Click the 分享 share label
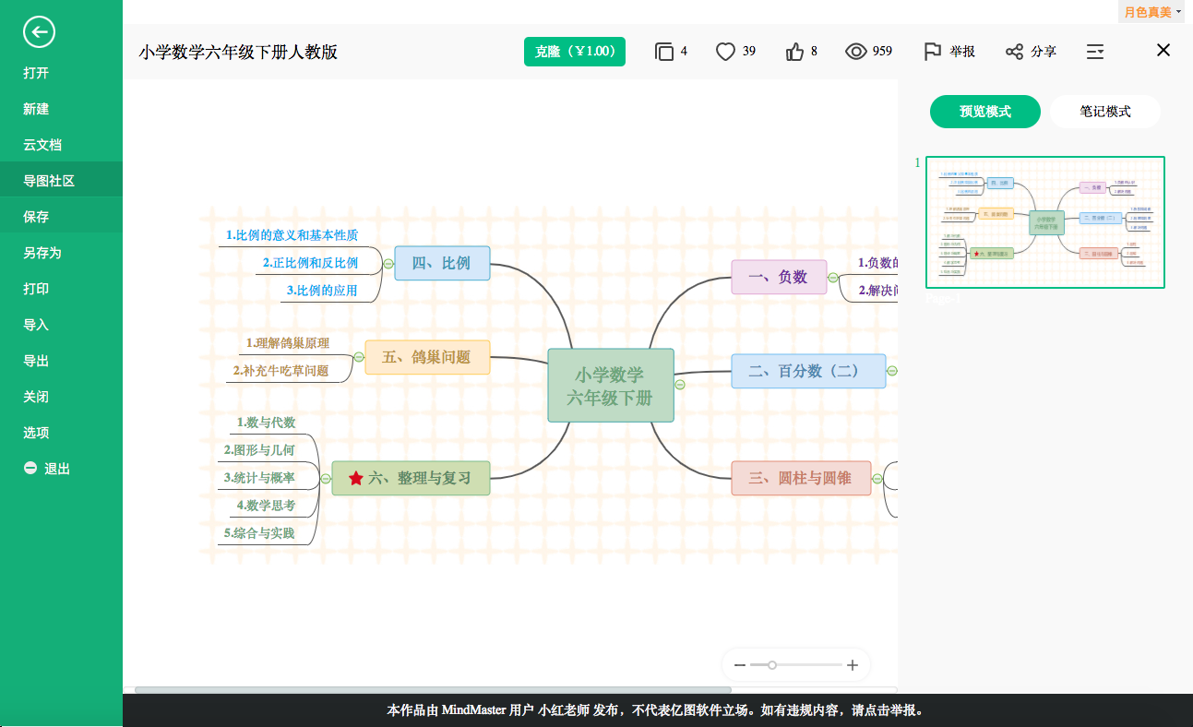 [x=1044, y=52]
